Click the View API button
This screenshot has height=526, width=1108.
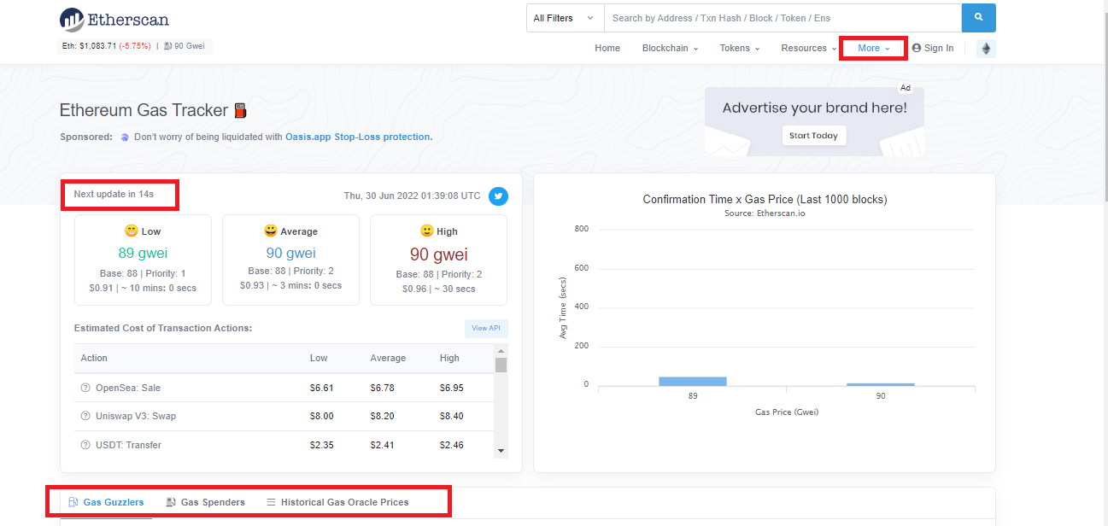[x=486, y=328]
